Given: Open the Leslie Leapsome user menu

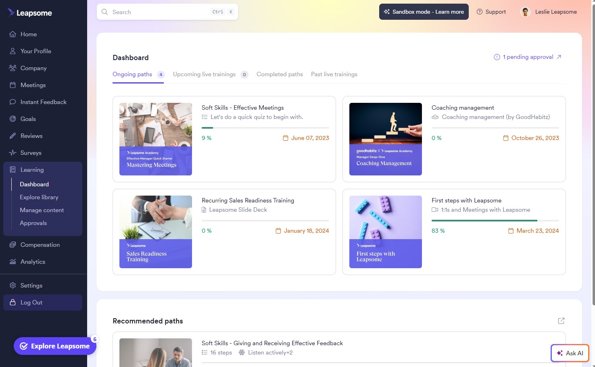Looking at the screenshot, I should click(549, 12).
